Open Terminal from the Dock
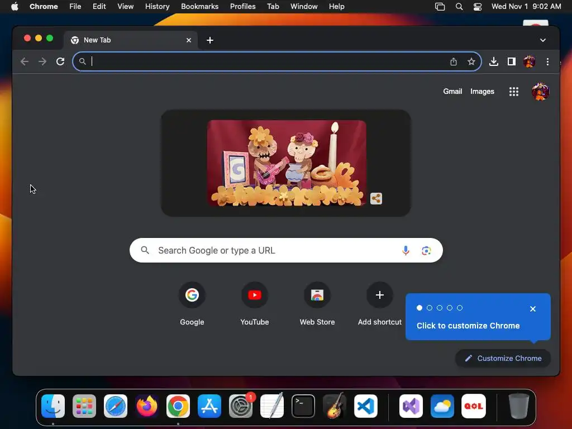Screen dimensions: 572x429 [x=303, y=406]
